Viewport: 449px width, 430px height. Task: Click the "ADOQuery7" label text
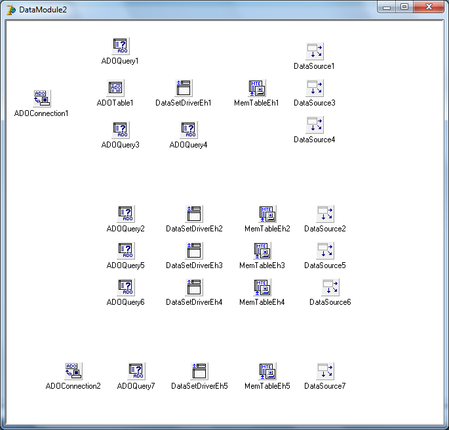[x=136, y=386]
